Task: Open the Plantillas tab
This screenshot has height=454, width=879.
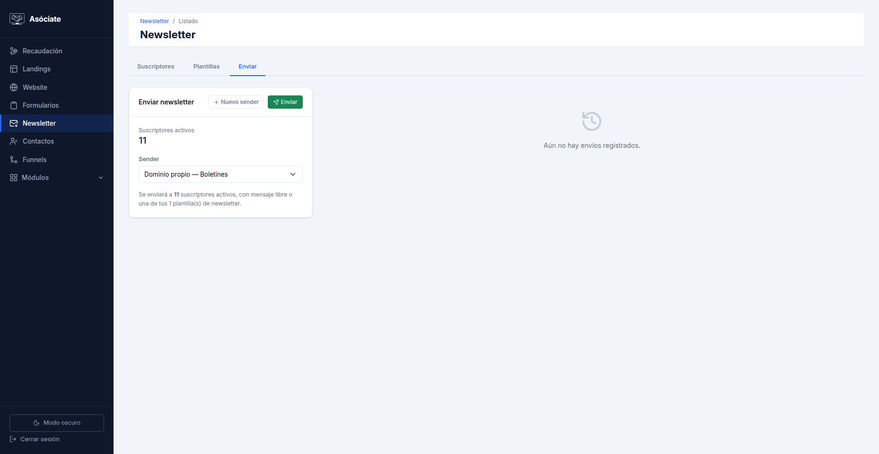Action: pyautogui.click(x=206, y=67)
